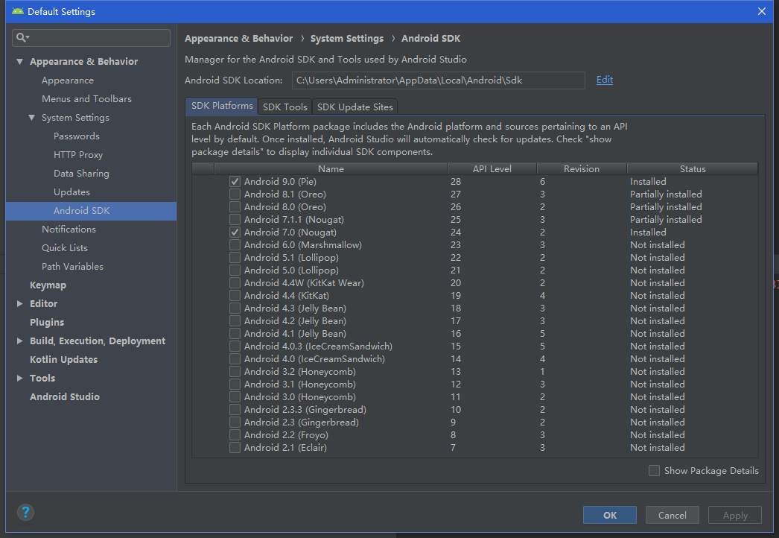Check Android 3.2 (Honeycomb) checkbox
This screenshot has height=538, width=779.
pyautogui.click(x=235, y=371)
